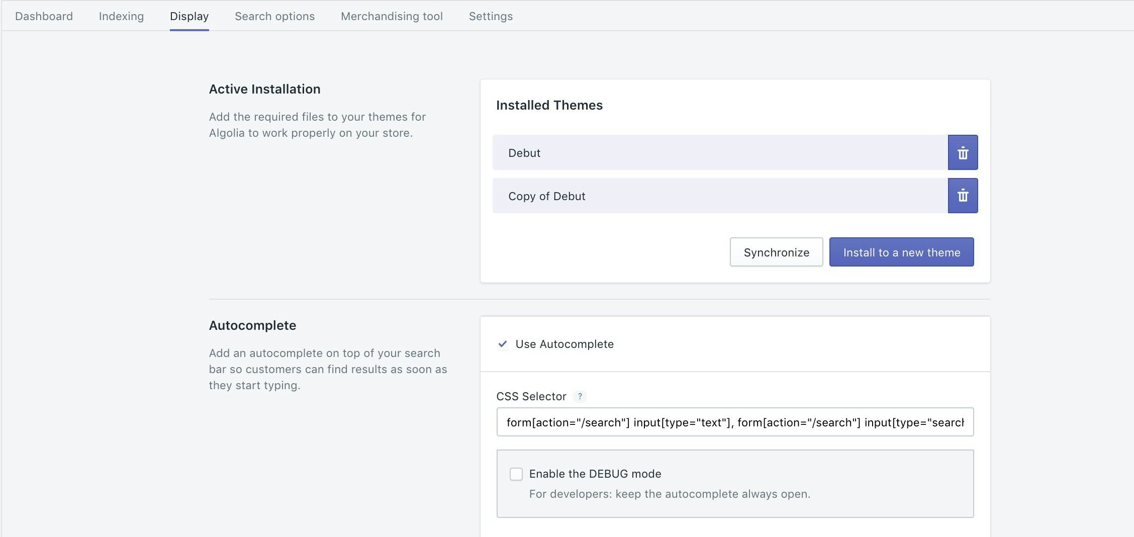Click the Installed Themes heading
This screenshot has height=537, width=1134.
point(549,105)
